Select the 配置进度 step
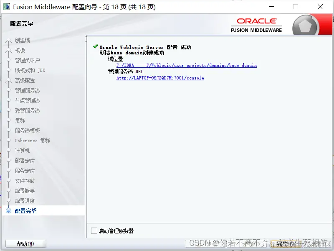The width and height of the screenshot is (334, 251). click(25, 201)
